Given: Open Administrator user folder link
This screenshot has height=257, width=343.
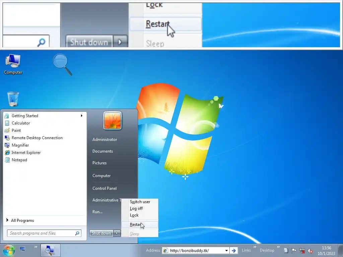Looking at the screenshot, I should (x=105, y=140).
